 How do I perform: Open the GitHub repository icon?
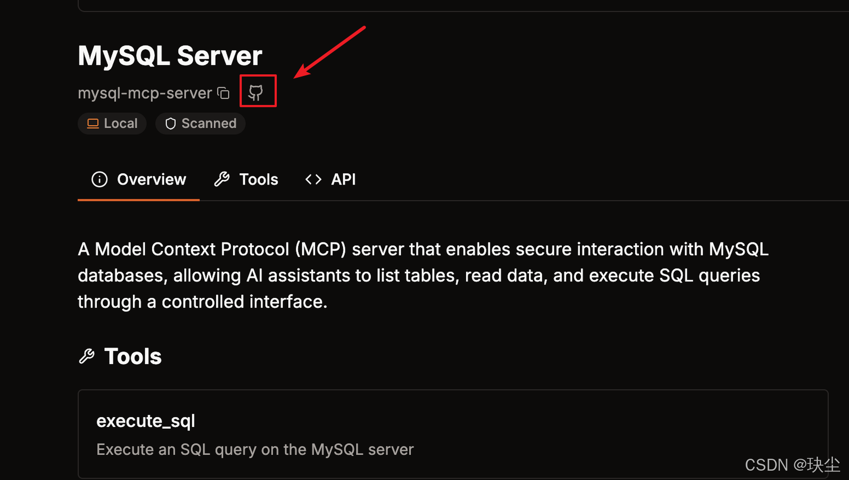(256, 92)
